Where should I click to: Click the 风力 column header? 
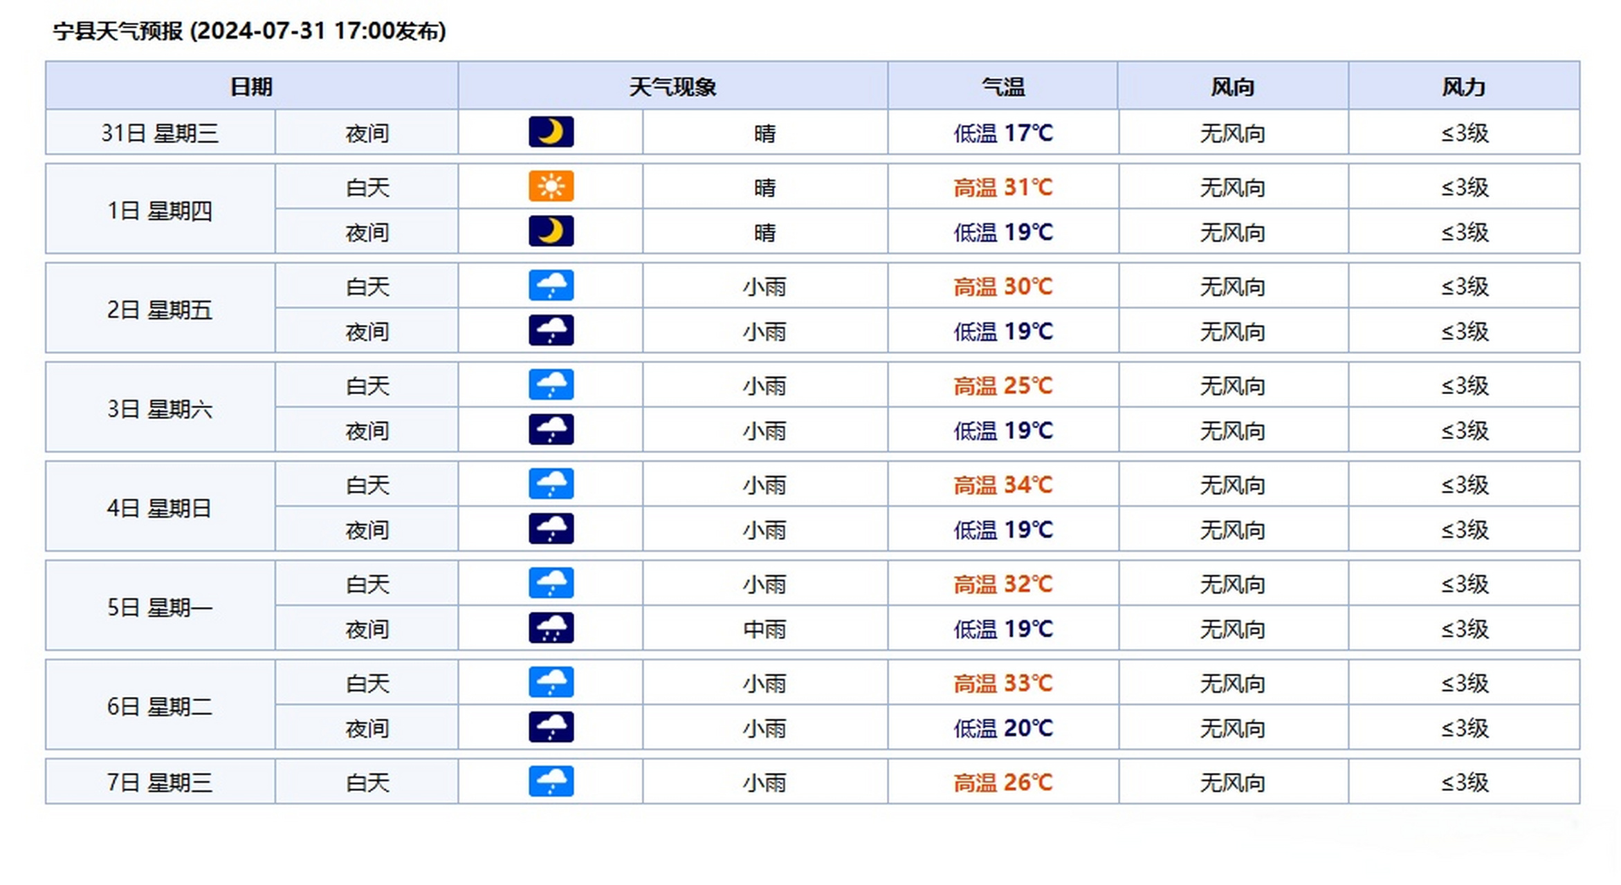[x=1463, y=86]
